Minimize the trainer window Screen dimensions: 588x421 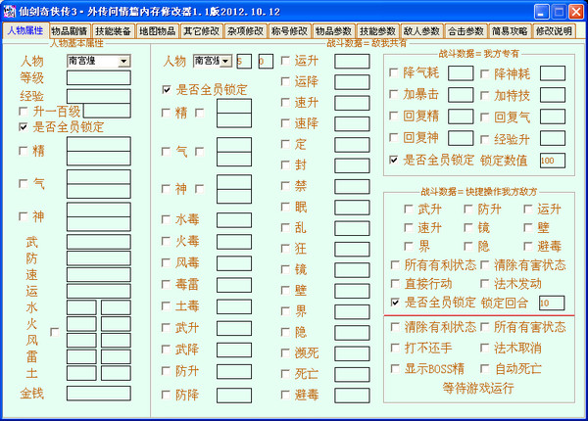point(542,12)
